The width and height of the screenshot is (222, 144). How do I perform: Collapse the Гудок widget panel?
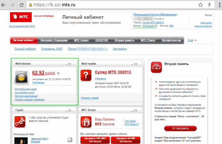point(66,110)
